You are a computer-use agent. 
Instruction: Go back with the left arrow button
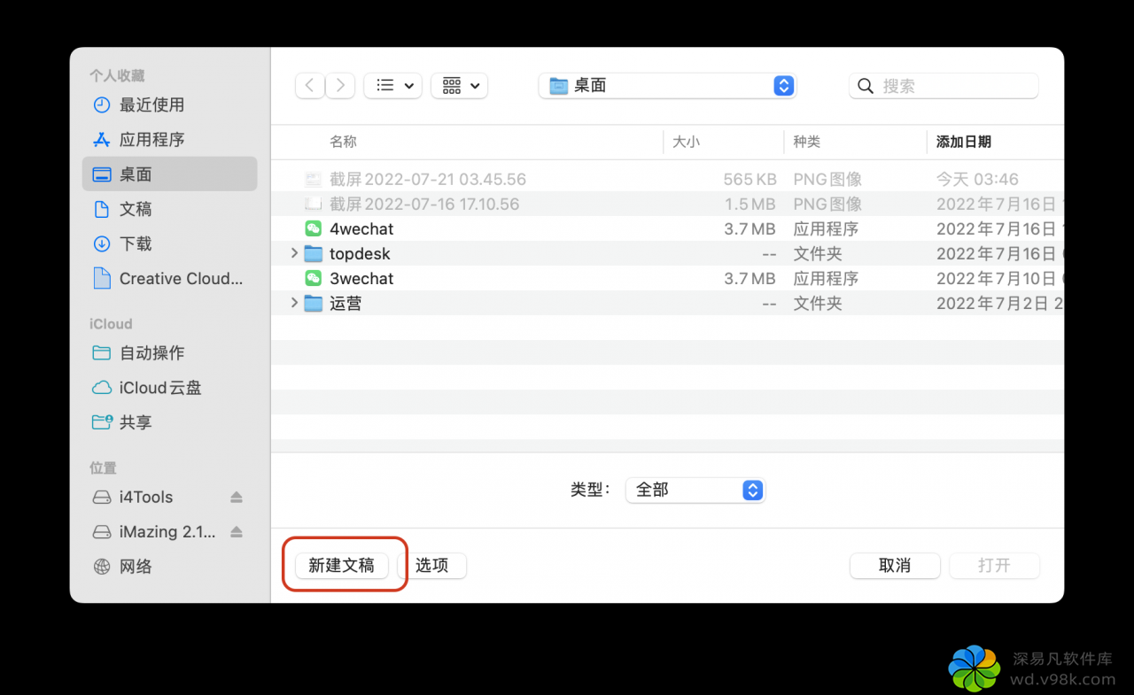[x=309, y=86]
